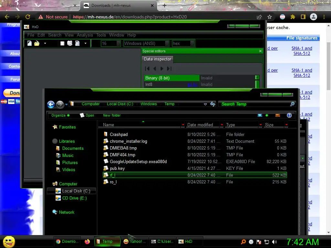Screen dimensions: 331x248
Task: Close the Special editors panel
Action: point(260,51)
